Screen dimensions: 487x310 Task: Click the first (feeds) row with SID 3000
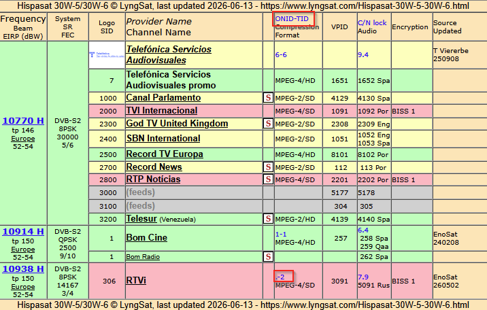(x=261, y=192)
